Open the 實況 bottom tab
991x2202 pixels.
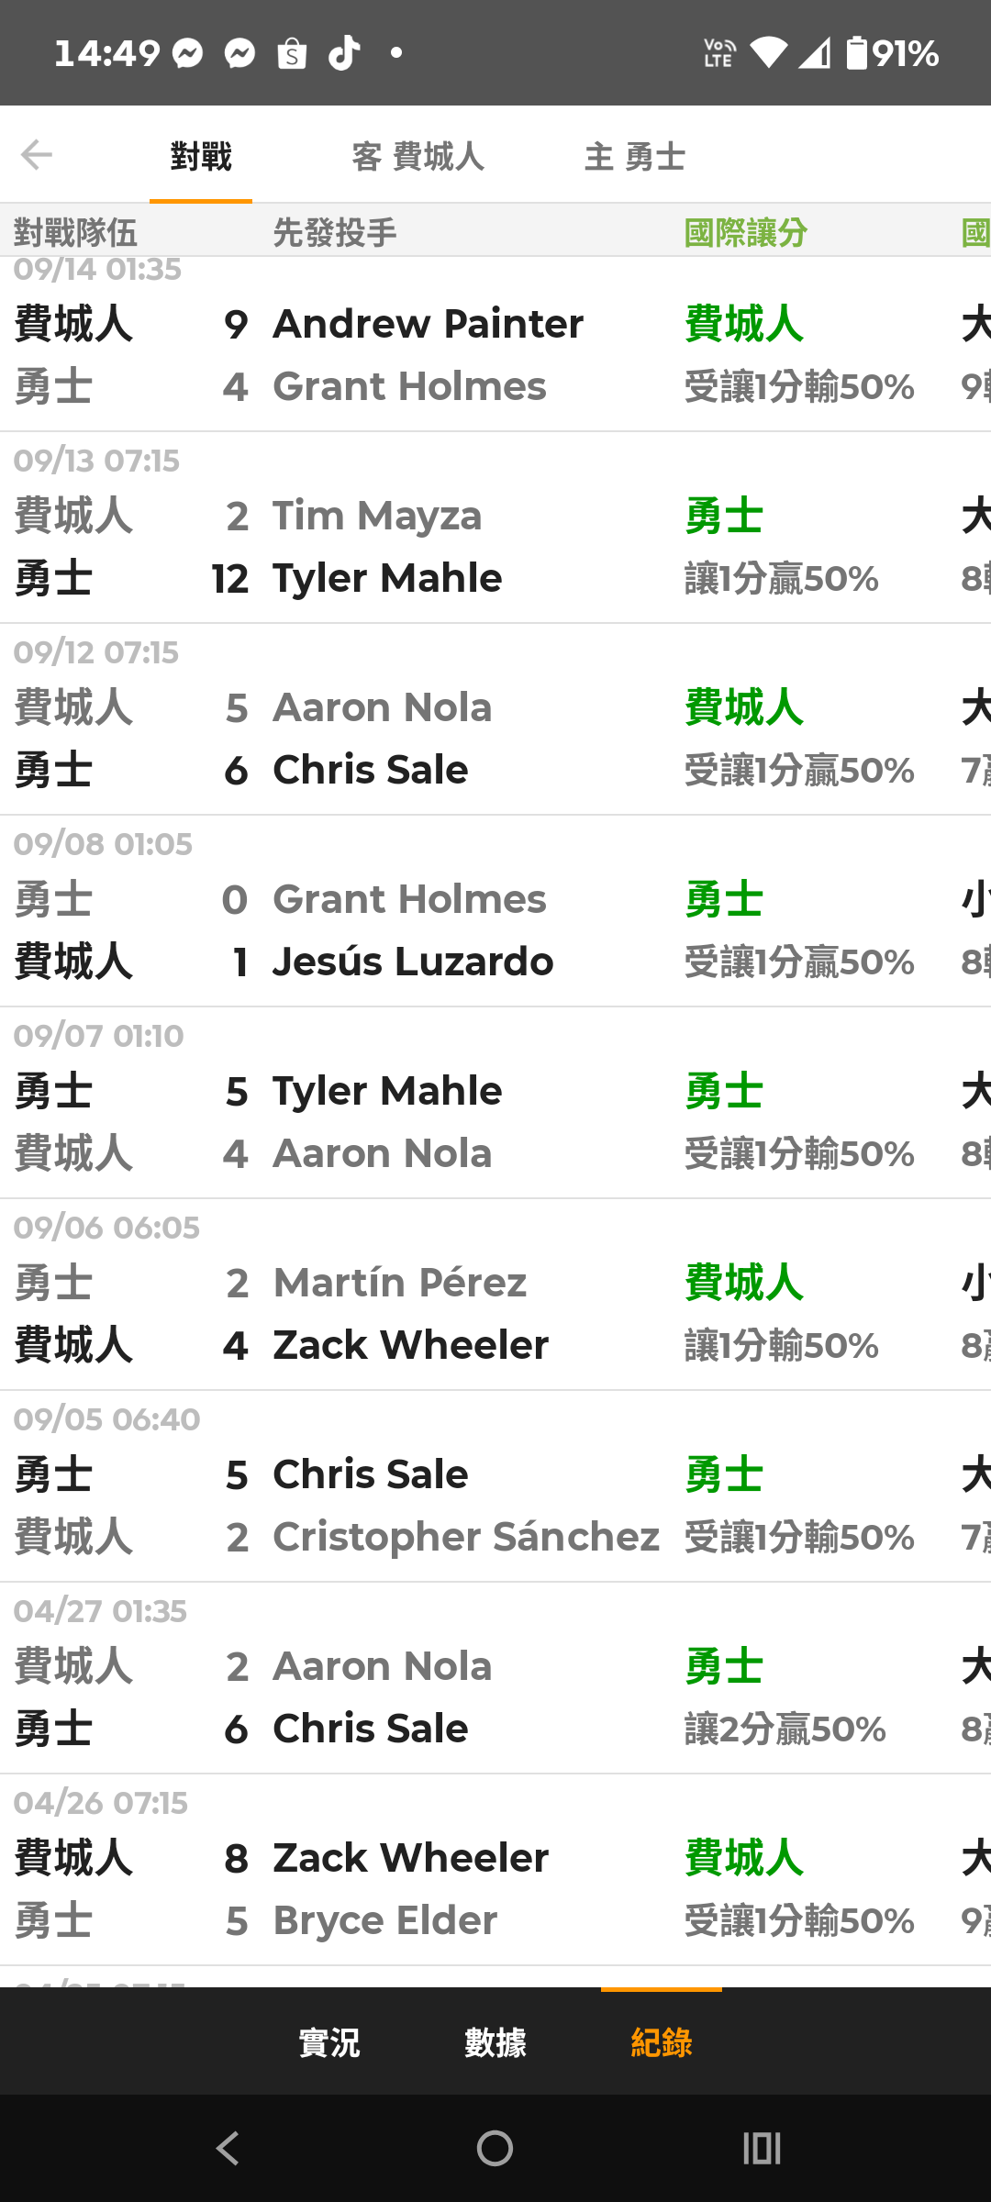point(329,2042)
